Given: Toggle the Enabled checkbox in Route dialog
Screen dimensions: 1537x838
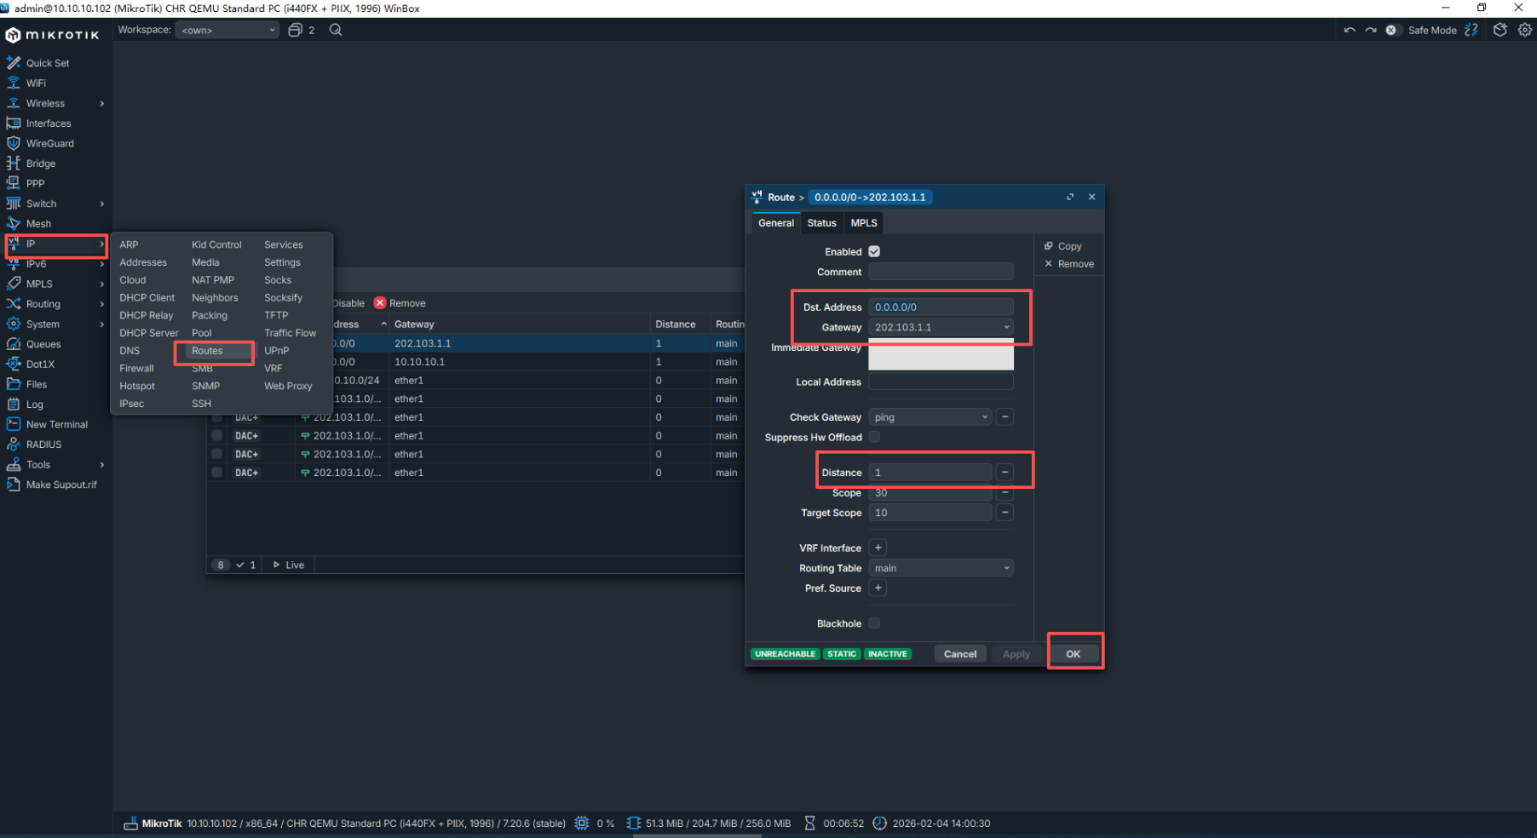Looking at the screenshot, I should pyautogui.click(x=874, y=251).
